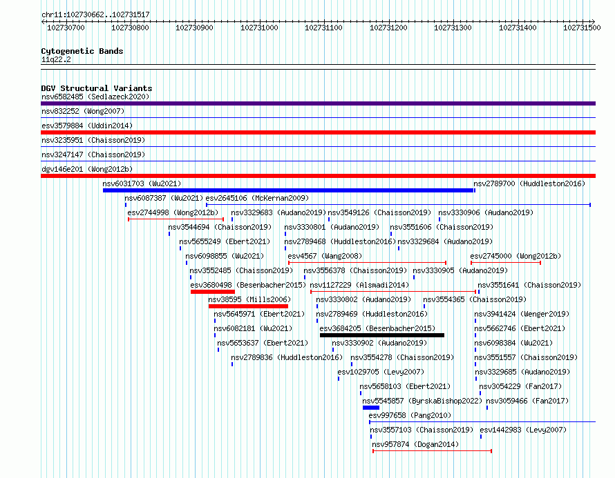615x478 pixels.
Task: Select esv3684205 (Besenbacher2015) label
Action: pyautogui.click(x=377, y=328)
